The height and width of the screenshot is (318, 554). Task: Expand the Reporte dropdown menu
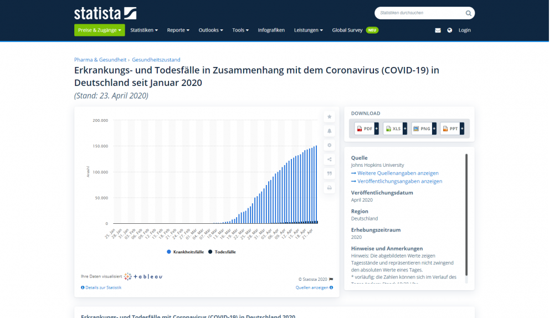[x=178, y=30]
